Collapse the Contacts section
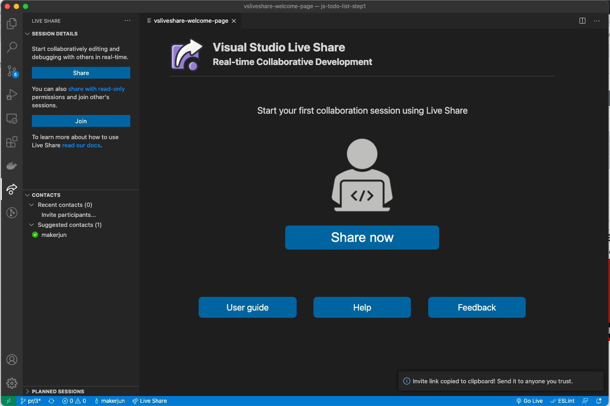This screenshot has width=610, height=406. [x=81, y=195]
